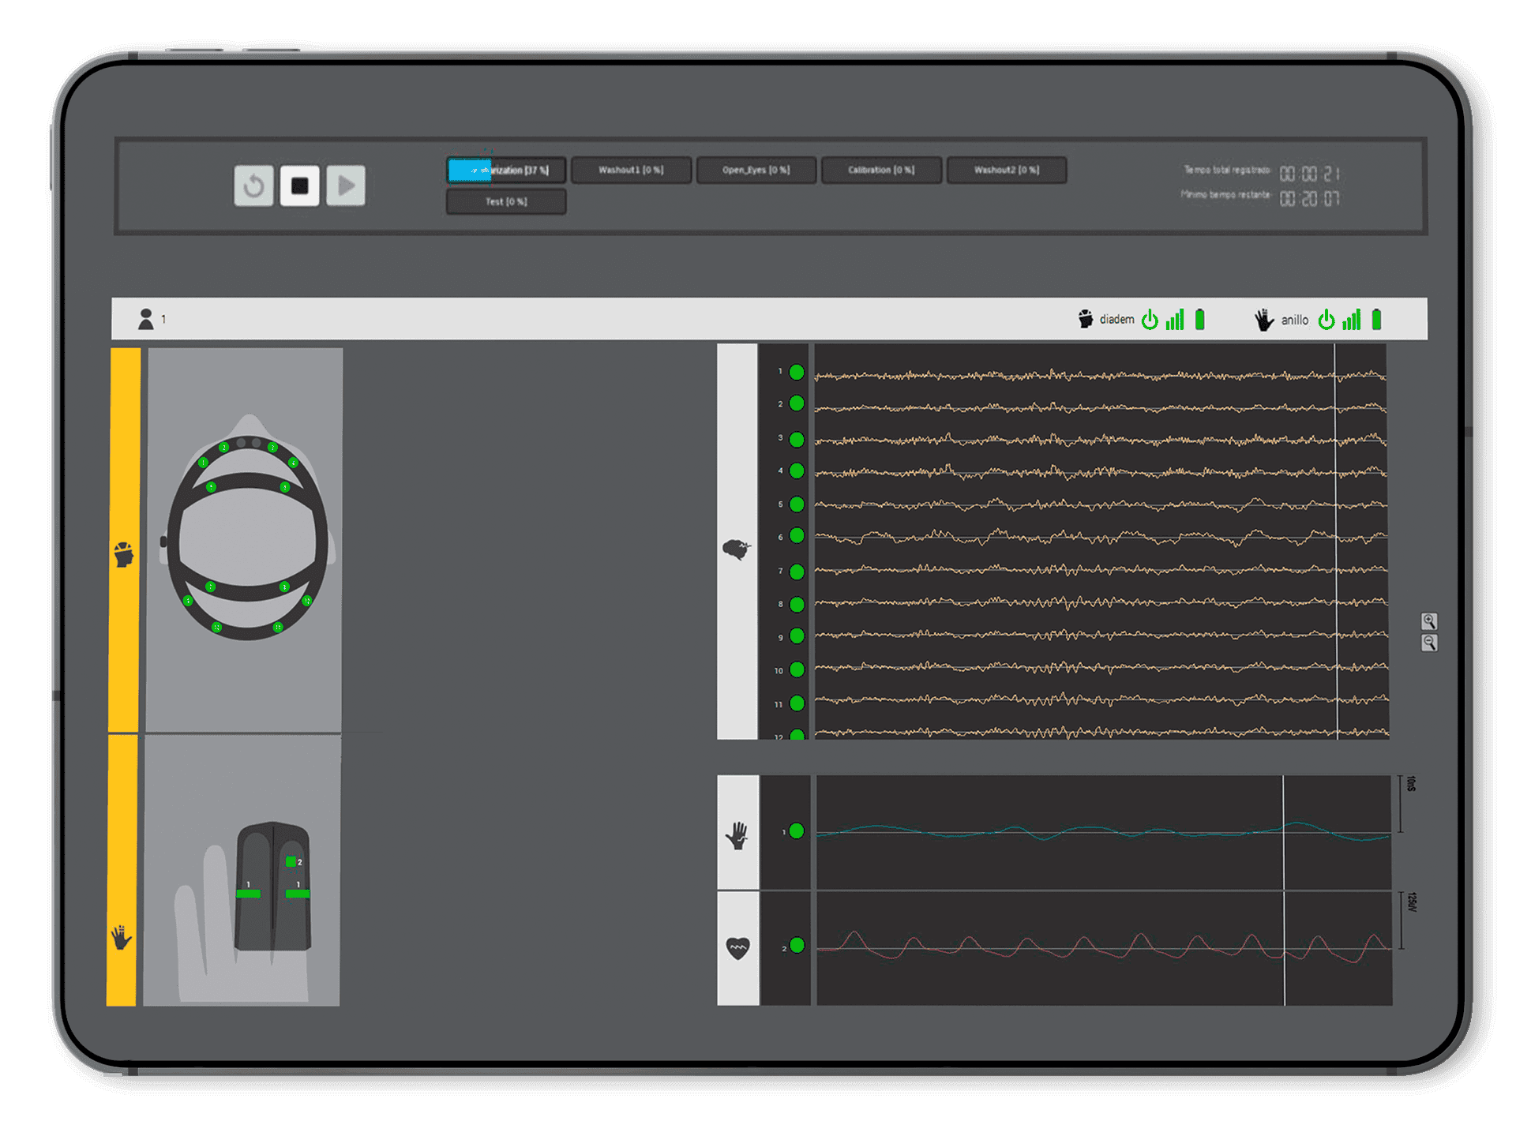Click the zoom in magnifier icon

tap(1428, 621)
